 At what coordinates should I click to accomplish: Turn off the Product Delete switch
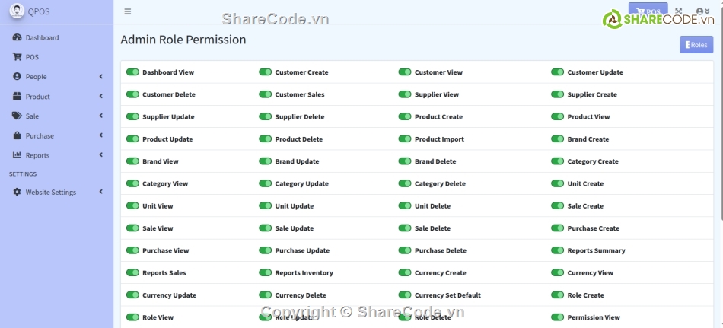click(x=265, y=139)
